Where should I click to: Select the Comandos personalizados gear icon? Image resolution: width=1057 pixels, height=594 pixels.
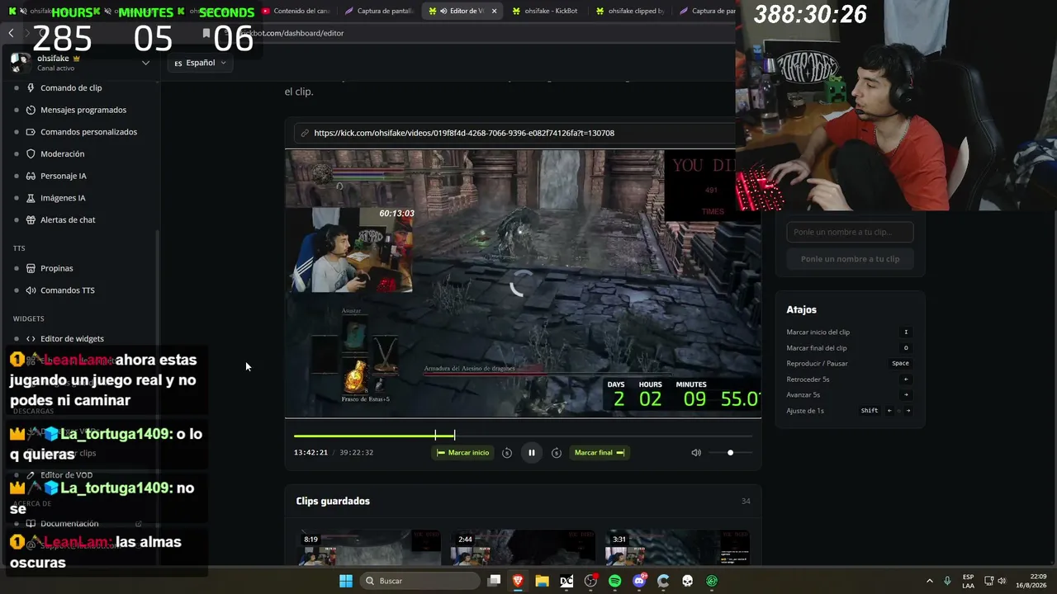point(31,132)
